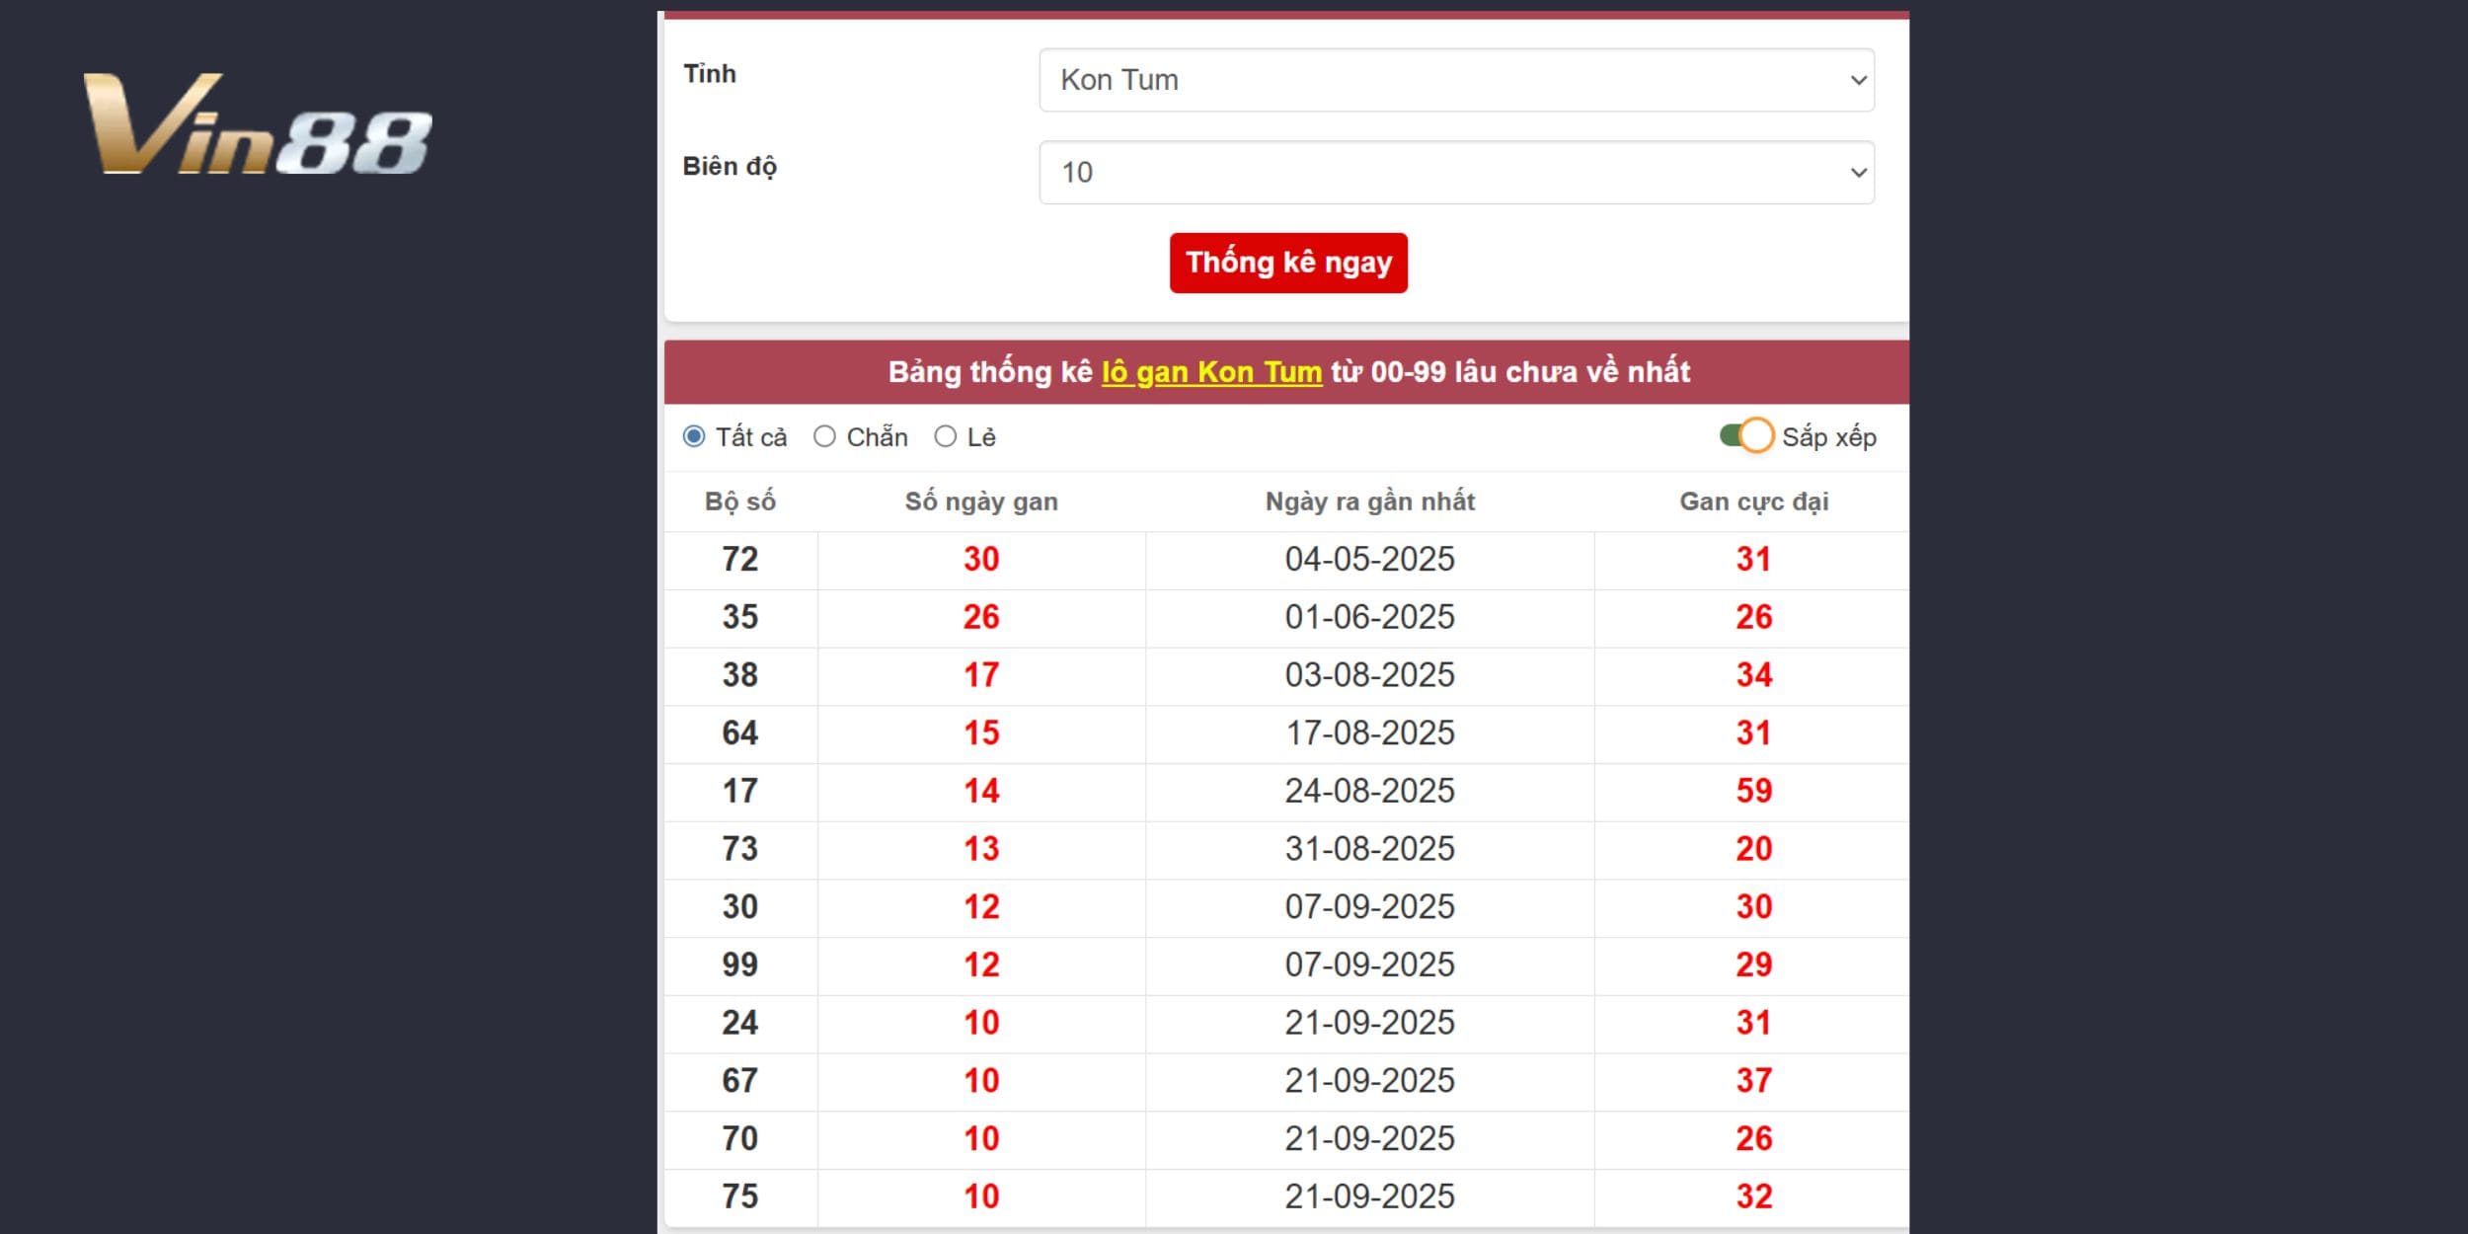Open the lô gan Kon Tum link

[1211, 372]
